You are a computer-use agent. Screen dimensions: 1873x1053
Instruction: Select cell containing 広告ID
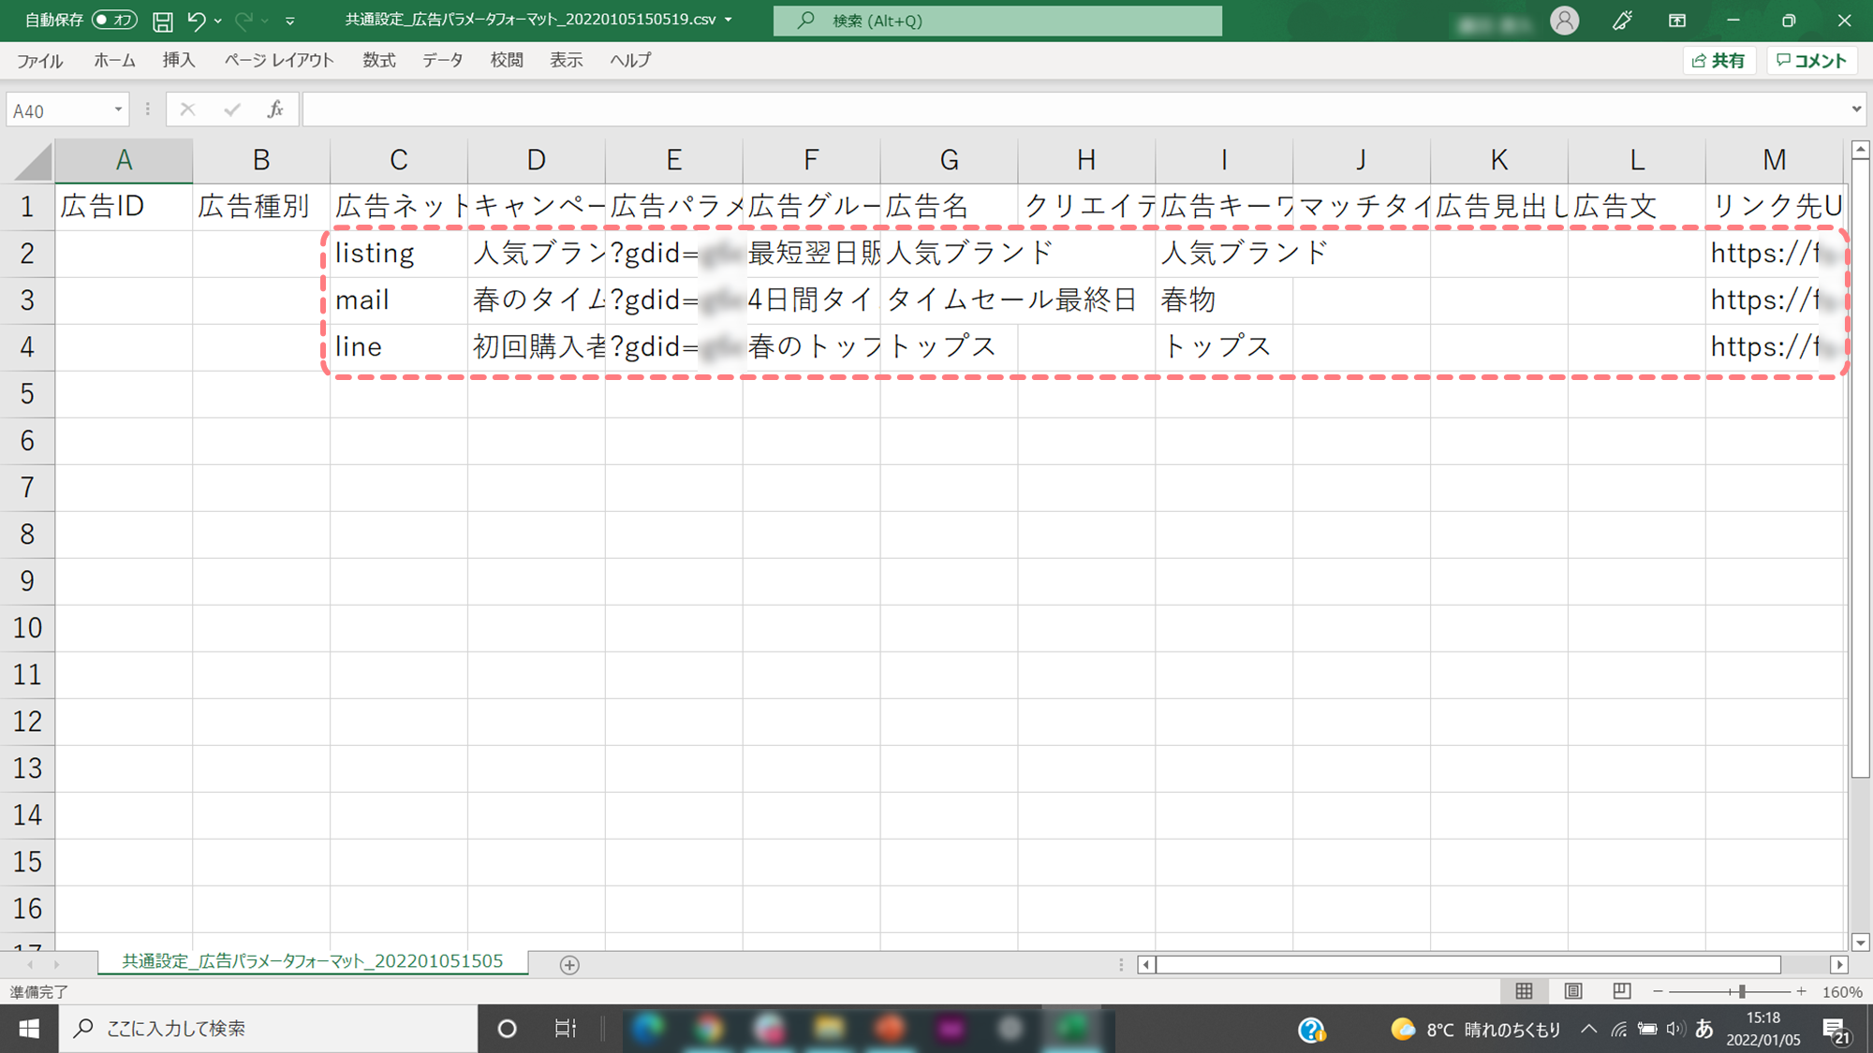click(x=124, y=207)
